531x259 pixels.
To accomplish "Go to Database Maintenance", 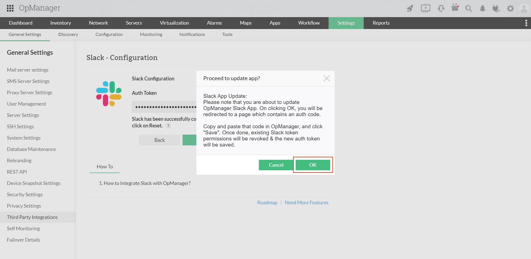I will [x=31, y=149].
